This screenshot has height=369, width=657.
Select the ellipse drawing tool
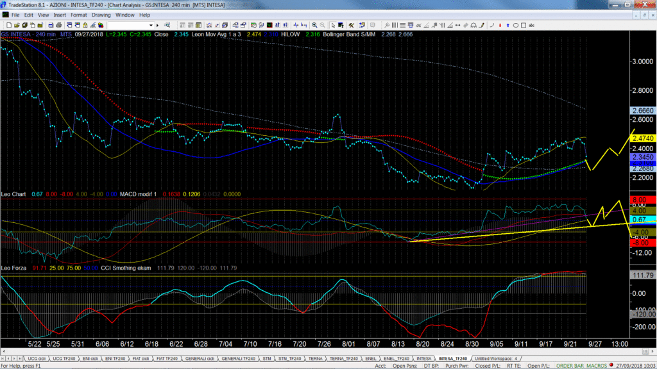click(x=516, y=26)
